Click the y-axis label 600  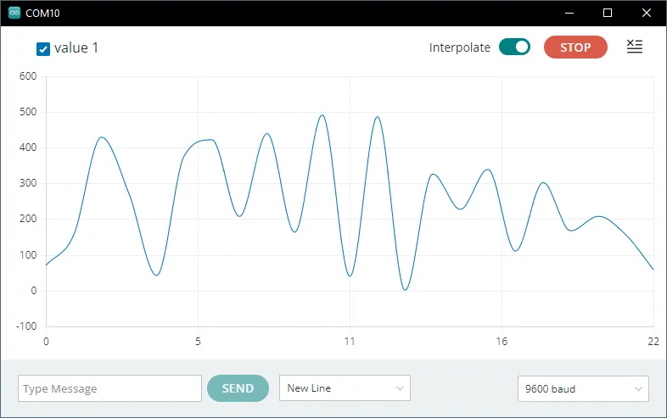[28, 76]
